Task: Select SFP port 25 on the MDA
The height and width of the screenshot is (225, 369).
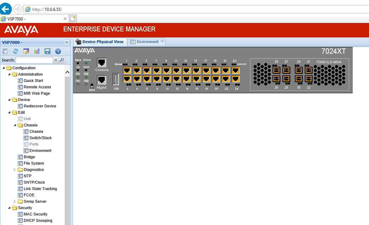Action: [x=276, y=70]
